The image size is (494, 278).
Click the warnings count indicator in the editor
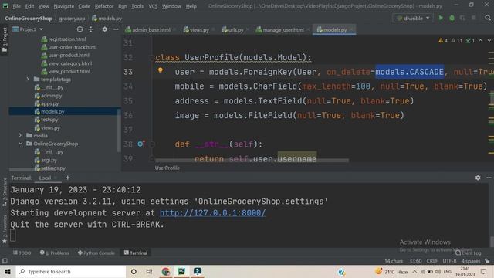pyautogui.click(x=442, y=41)
